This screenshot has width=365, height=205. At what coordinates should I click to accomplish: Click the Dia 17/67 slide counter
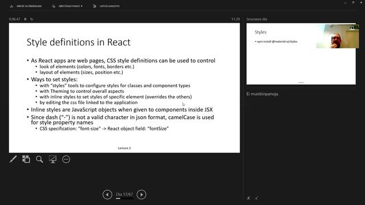coord(124,194)
